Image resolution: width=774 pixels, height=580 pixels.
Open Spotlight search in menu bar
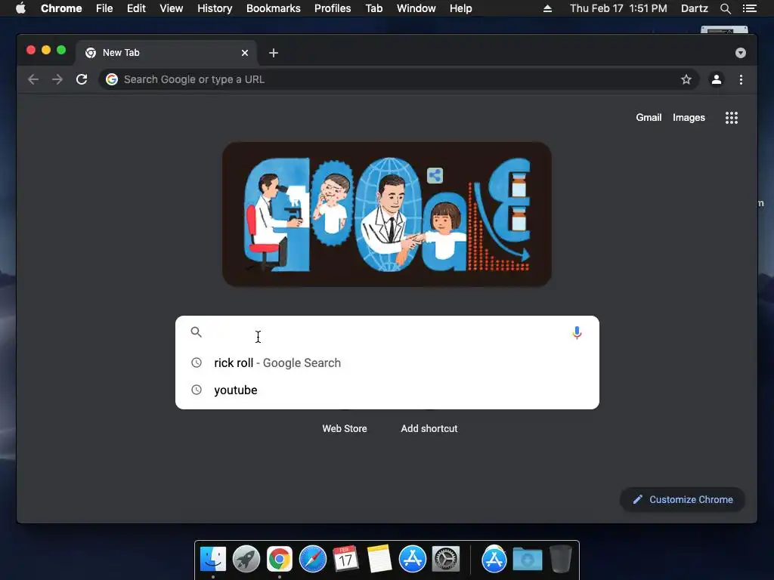(725, 8)
